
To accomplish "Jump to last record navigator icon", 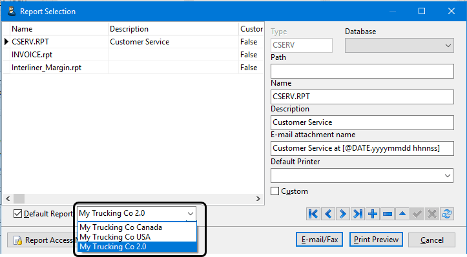I will (358, 214).
